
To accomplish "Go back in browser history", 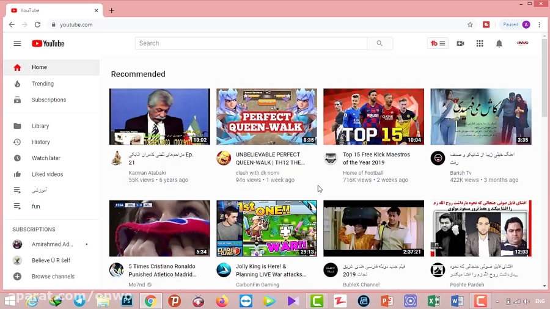I will [12, 24].
